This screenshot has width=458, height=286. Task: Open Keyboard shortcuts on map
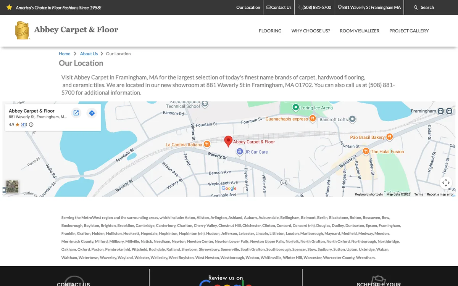369,194
